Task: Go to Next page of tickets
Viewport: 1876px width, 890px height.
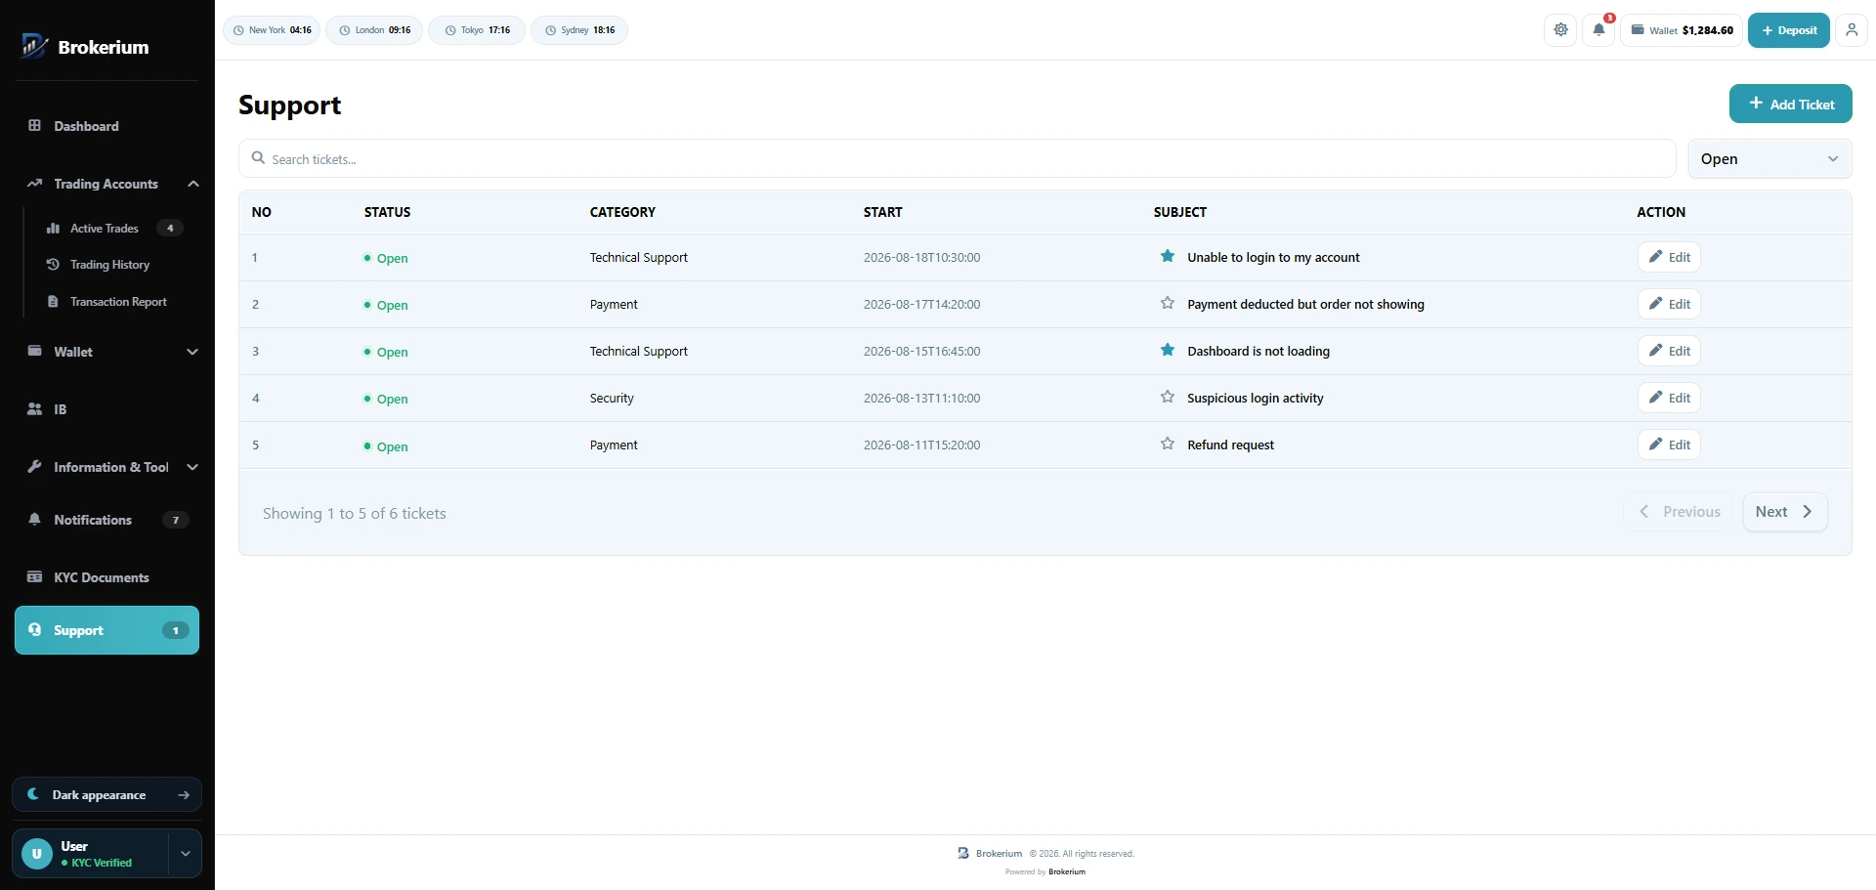Action: pyautogui.click(x=1784, y=512)
